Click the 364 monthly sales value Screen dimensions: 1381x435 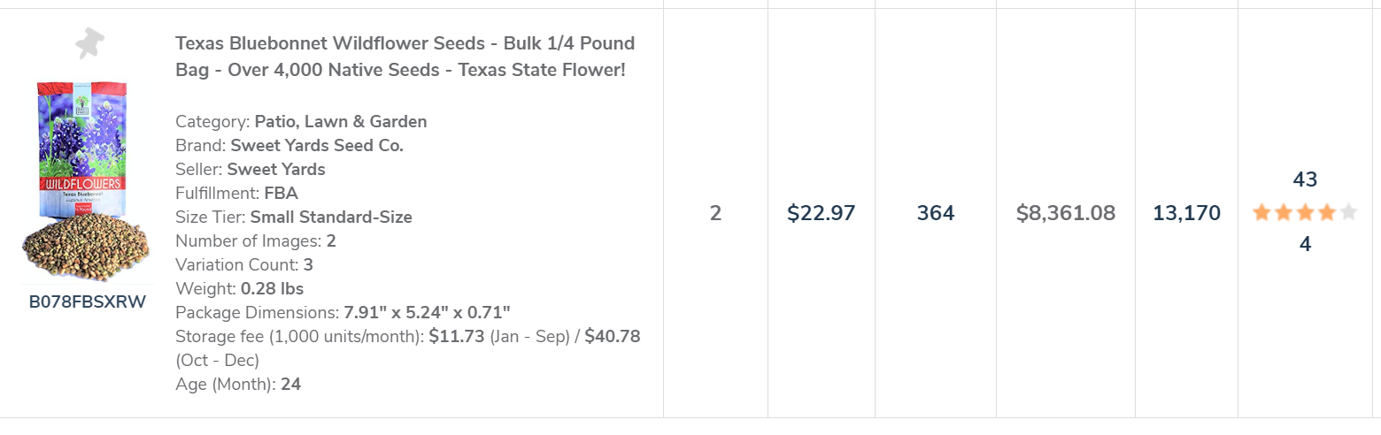936,213
